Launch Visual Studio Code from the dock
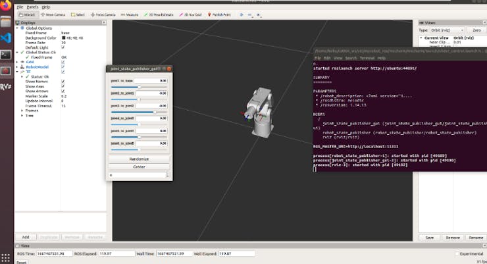 click(6, 38)
